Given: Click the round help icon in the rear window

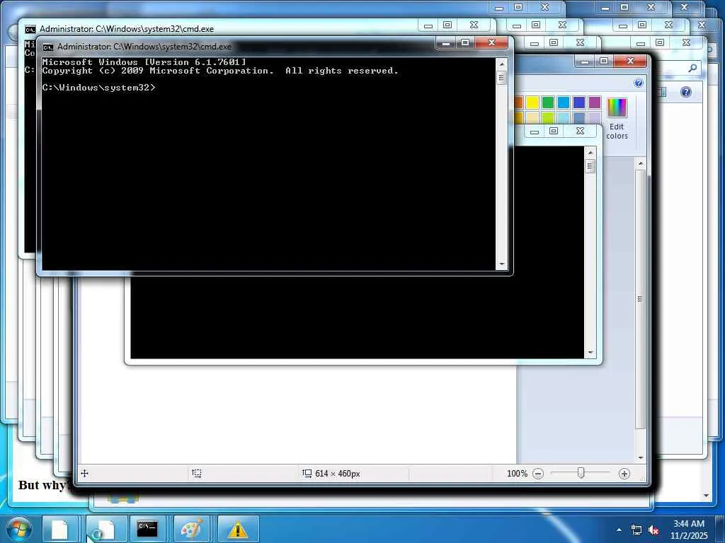Looking at the screenshot, I should pos(685,91).
